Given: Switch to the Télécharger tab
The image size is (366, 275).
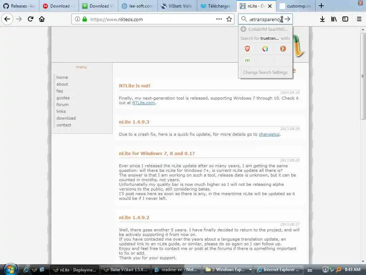Looking at the screenshot, I should (x=216, y=6).
